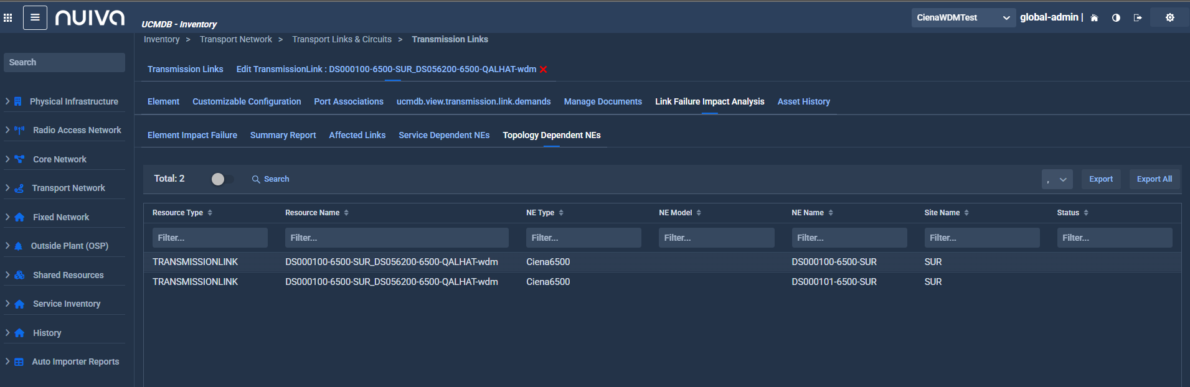Toggle the switch next to Total: 2
The width and height of the screenshot is (1190, 387).
click(x=222, y=179)
